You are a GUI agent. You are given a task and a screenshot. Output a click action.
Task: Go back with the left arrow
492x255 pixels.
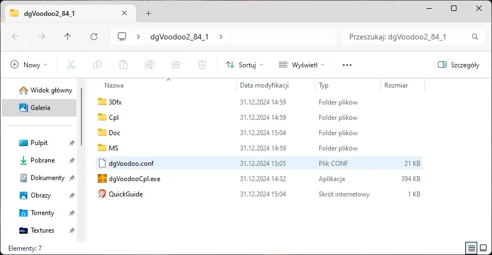tap(15, 37)
